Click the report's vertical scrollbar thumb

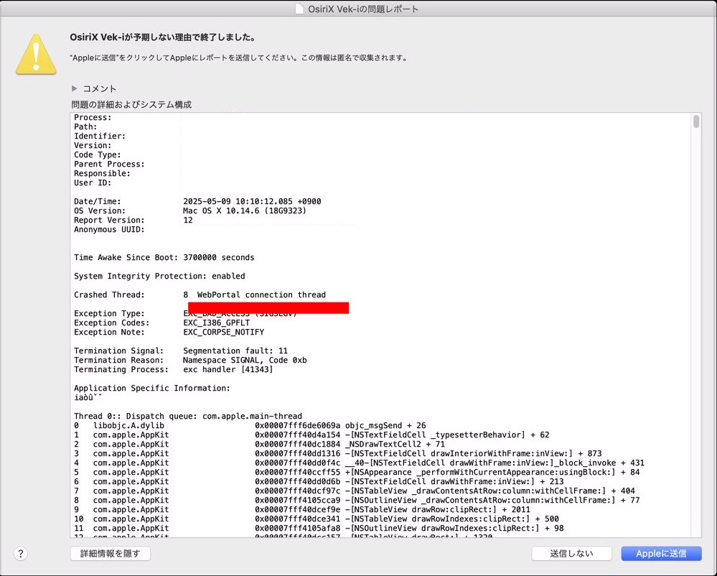[x=696, y=121]
